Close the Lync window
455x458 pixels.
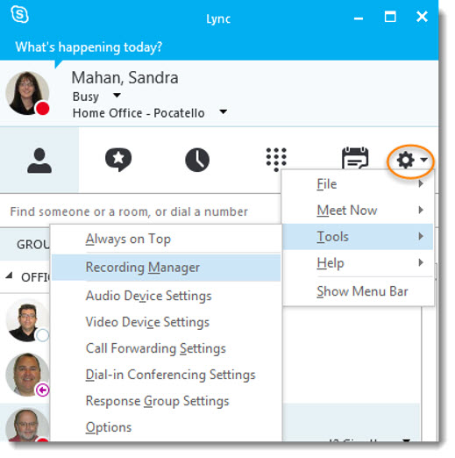point(422,17)
